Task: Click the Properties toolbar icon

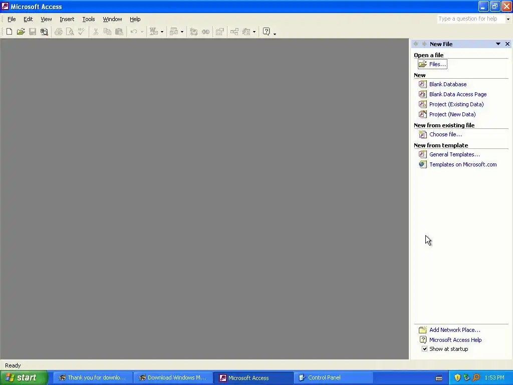Action: pos(220,32)
